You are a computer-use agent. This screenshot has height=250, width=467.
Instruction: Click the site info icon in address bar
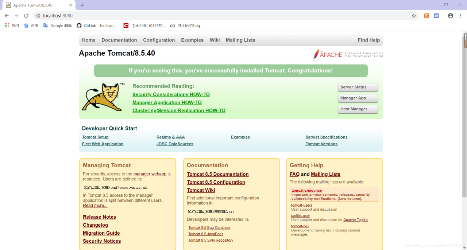38,16
